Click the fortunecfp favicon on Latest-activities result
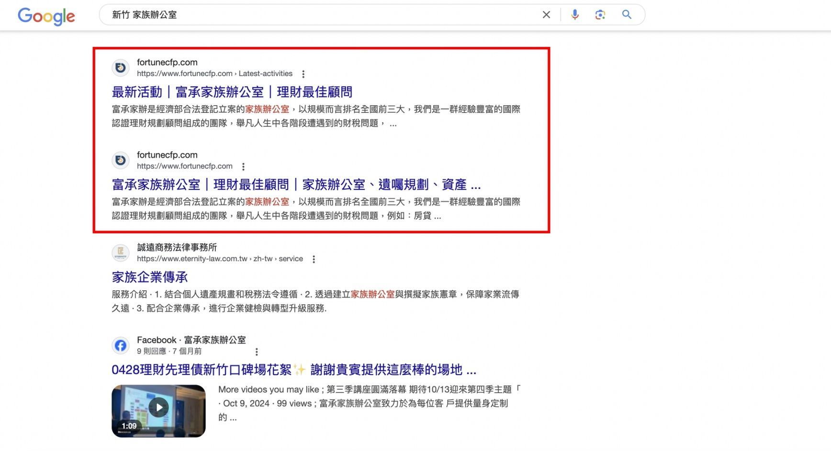 (121, 68)
